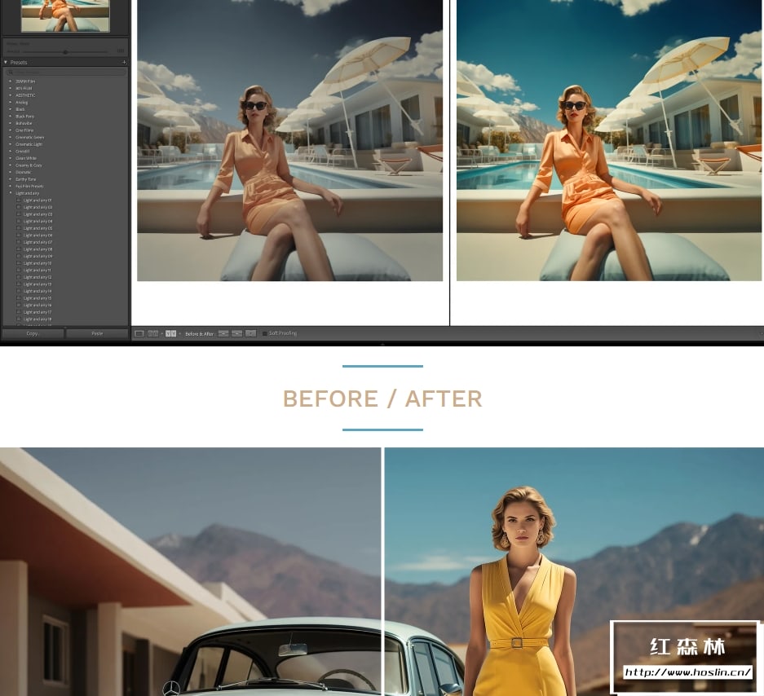Screen dimensions: 764x696
Task: Click the 'BEFORE / AFTER' heading text
Action: pyautogui.click(x=382, y=399)
